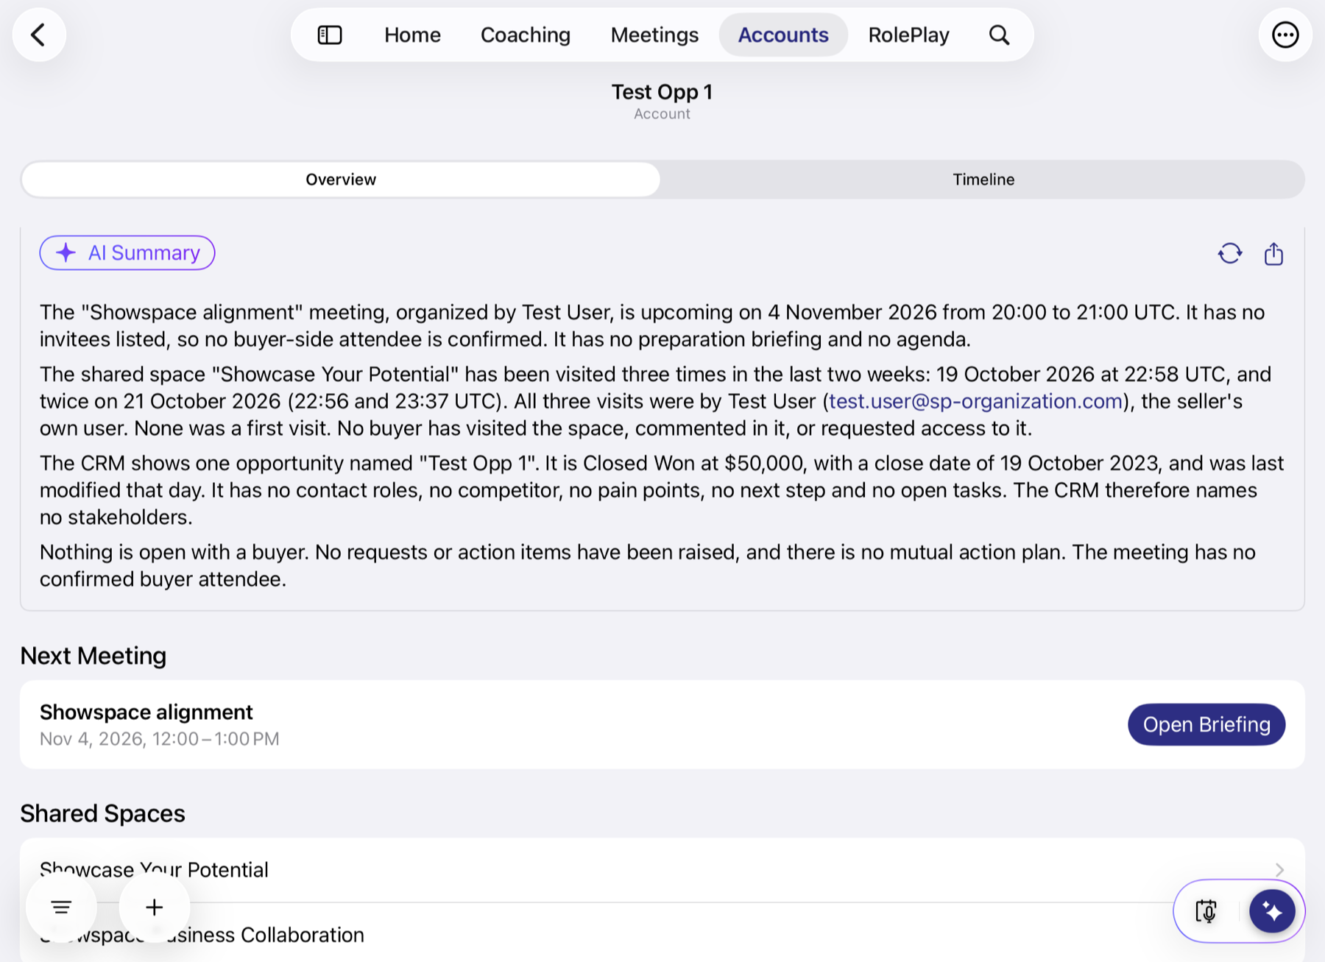The image size is (1325, 962).
Task: Select the Overview segment
Action: pos(341,180)
